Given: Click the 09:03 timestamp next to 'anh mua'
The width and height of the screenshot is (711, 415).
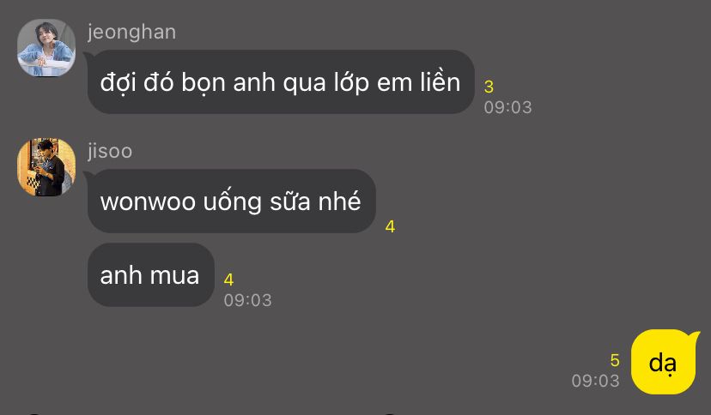Looking at the screenshot, I should pos(248,300).
